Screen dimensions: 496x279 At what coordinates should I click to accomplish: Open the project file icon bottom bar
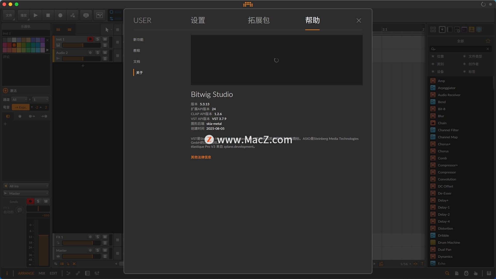457,273
